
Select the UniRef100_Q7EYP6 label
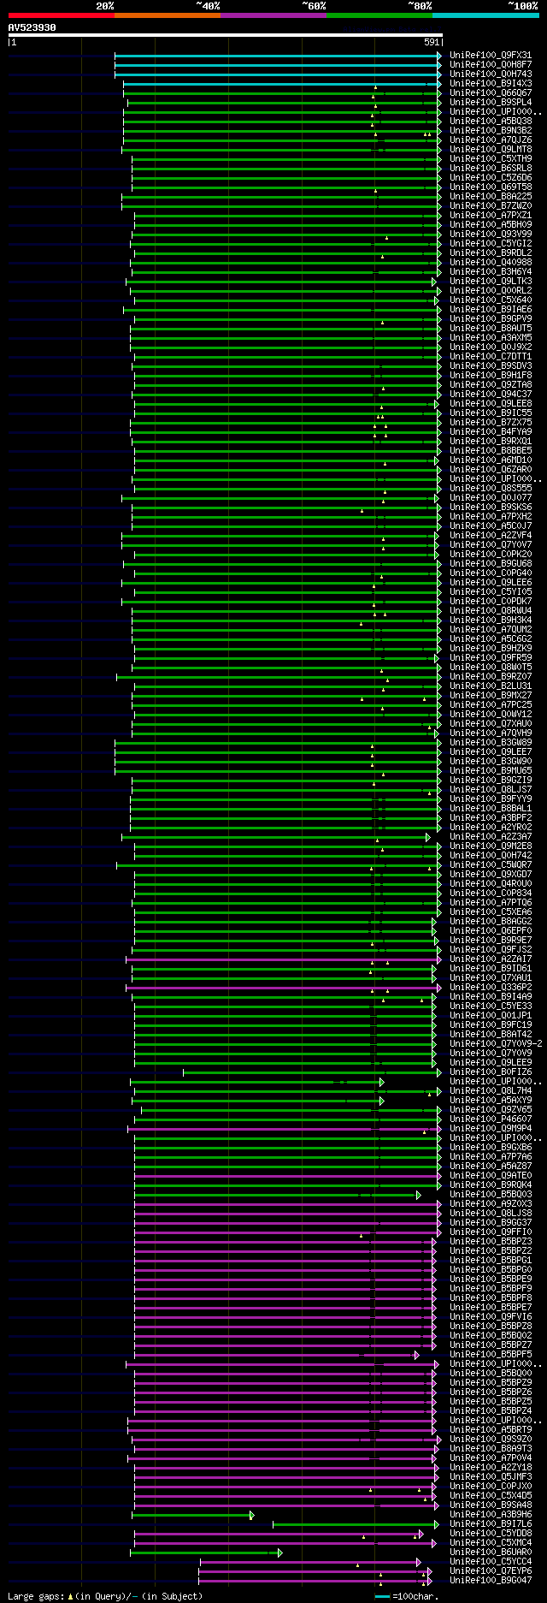(491, 1570)
